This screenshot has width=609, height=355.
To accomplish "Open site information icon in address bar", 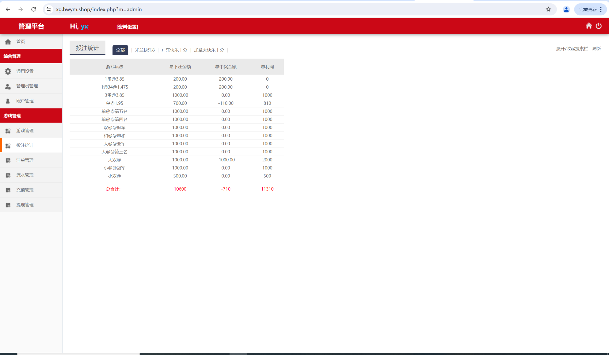I will (49, 9).
